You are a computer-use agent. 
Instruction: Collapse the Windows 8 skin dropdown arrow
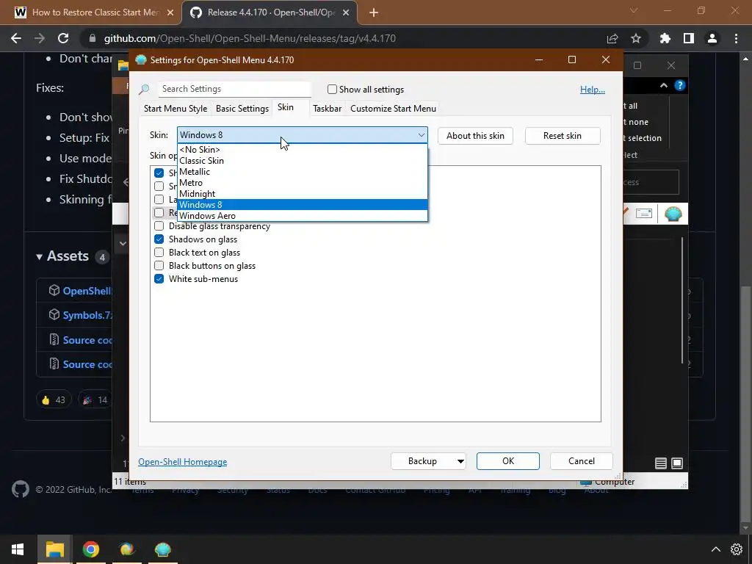421,135
